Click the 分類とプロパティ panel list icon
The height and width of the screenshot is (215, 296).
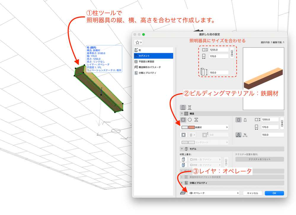[186, 183]
